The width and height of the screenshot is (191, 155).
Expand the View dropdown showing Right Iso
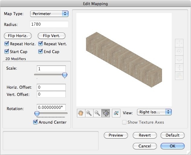point(154,112)
